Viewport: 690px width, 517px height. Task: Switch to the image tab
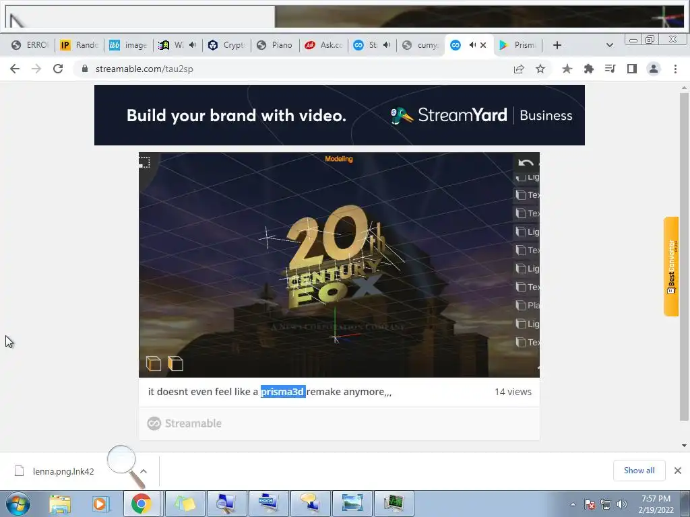tap(129, 45)
